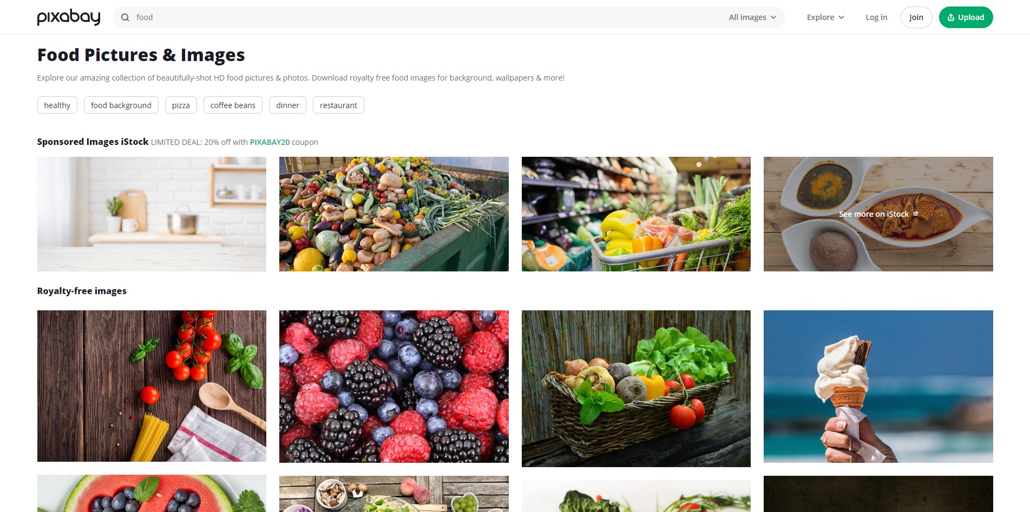The image size is (1030, 512).
Task: Click the Pixabay logo
Action: [69, 17]
